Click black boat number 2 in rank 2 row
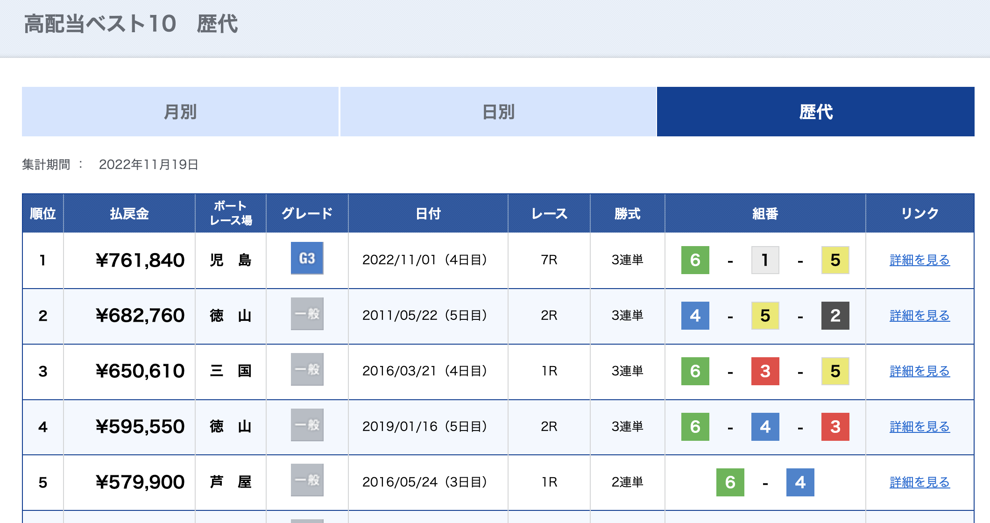990x523 pixels. pos(835,316)
